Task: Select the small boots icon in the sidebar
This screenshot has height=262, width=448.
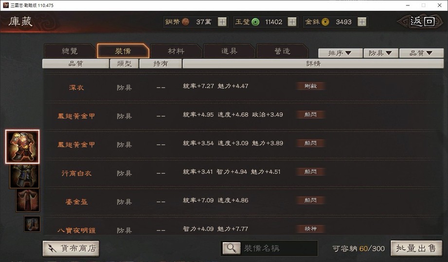Action: [x=32, y=224]
